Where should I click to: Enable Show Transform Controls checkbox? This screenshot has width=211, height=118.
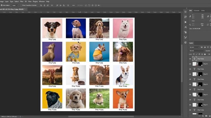(21, 5)
